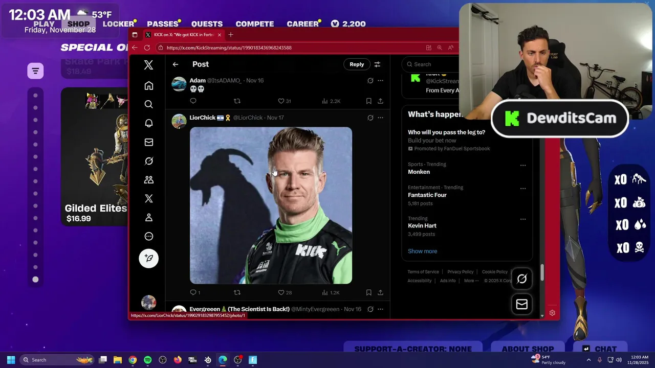Viewport: 655px width, 368px height.
Task: Open Notifications bell icon in X sidebar
Action: point(148,123)
